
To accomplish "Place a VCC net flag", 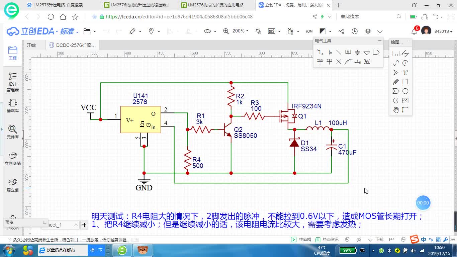I will [320, 62].
